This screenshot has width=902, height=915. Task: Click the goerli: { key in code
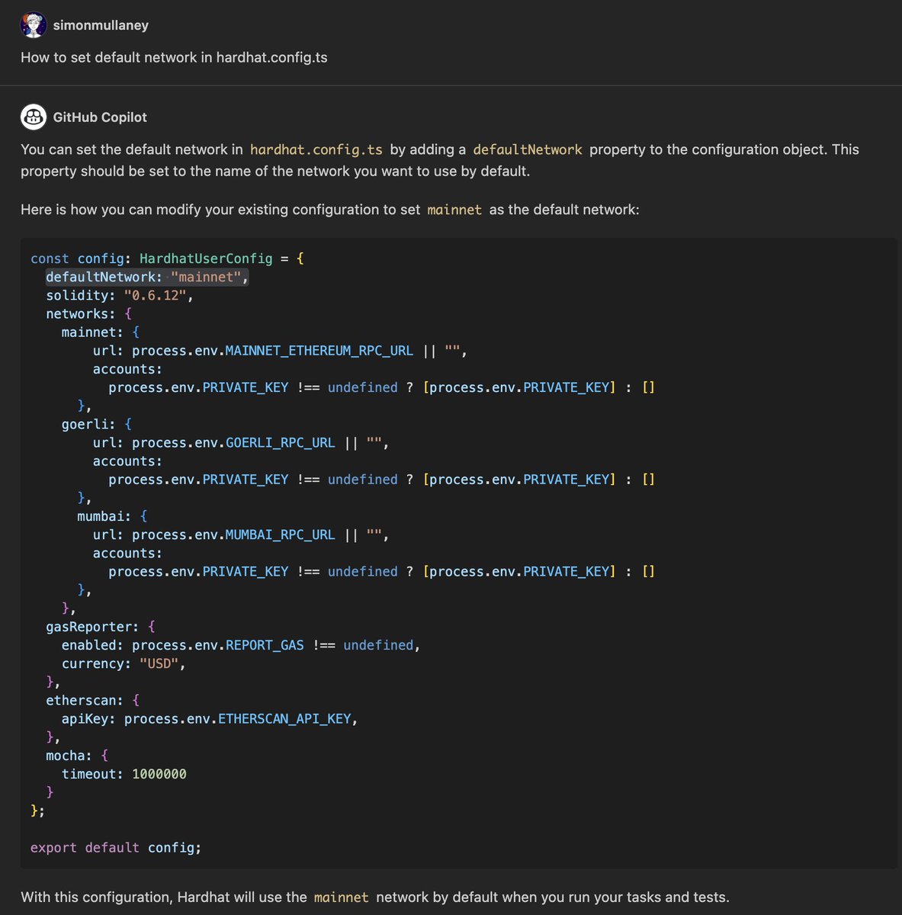(x=97, y=424)
